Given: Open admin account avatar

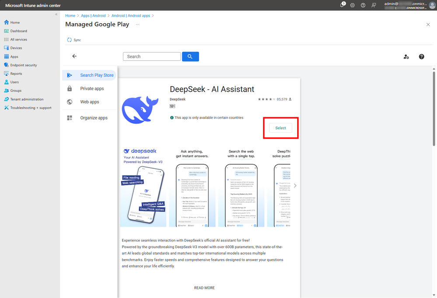Looking at the screenshot, I should tap(432, 5).
